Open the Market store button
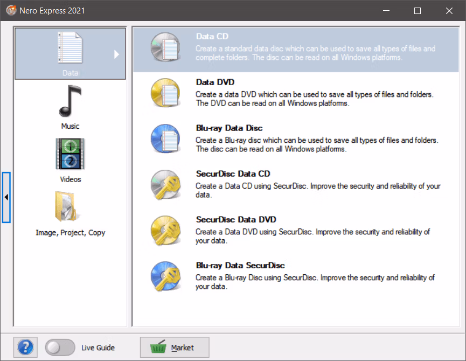 (x=175, y=348)
